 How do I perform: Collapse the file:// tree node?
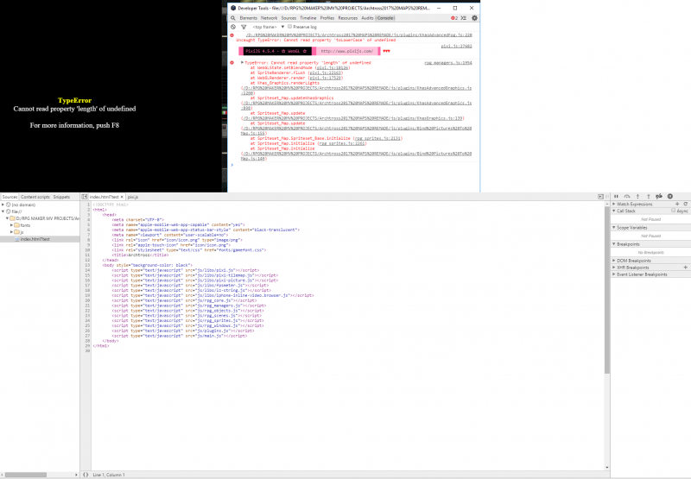(x=3, y=211)
